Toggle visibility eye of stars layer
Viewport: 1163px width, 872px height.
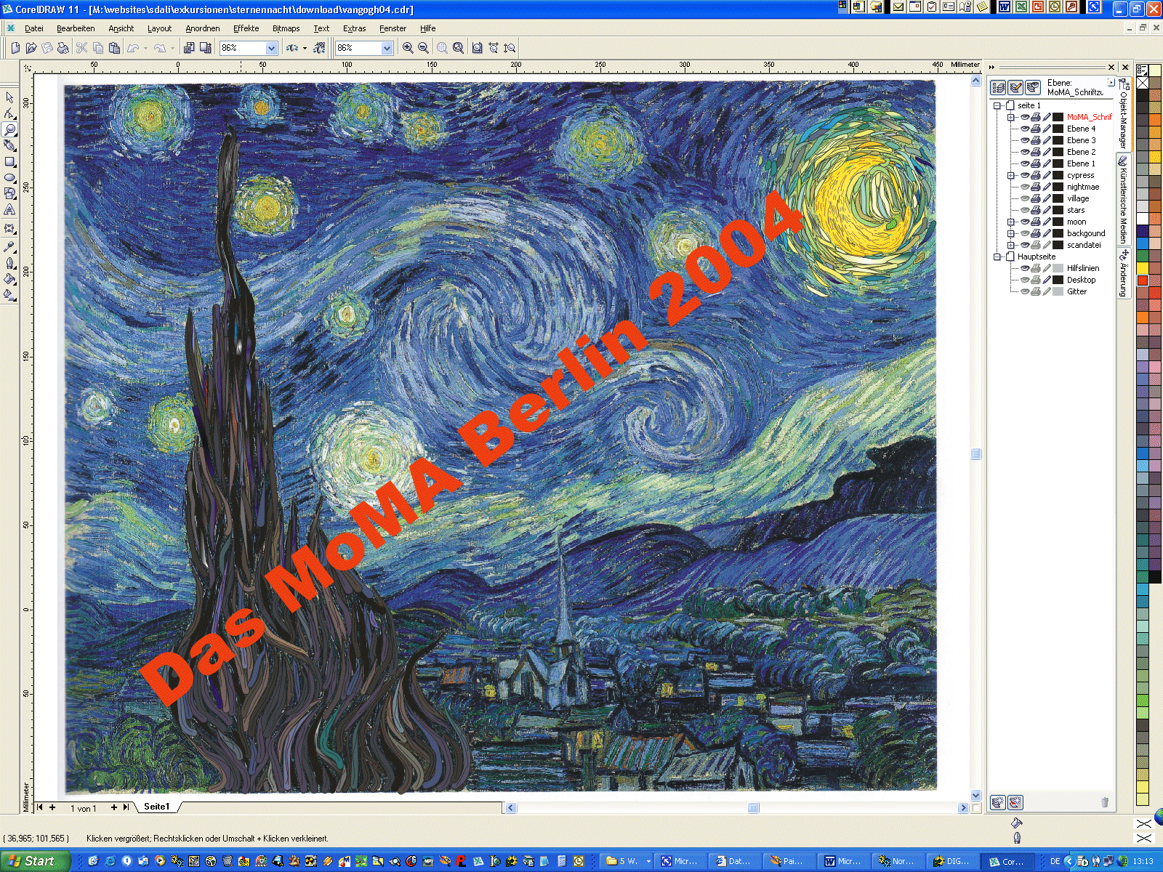(x=1025, y=210)
